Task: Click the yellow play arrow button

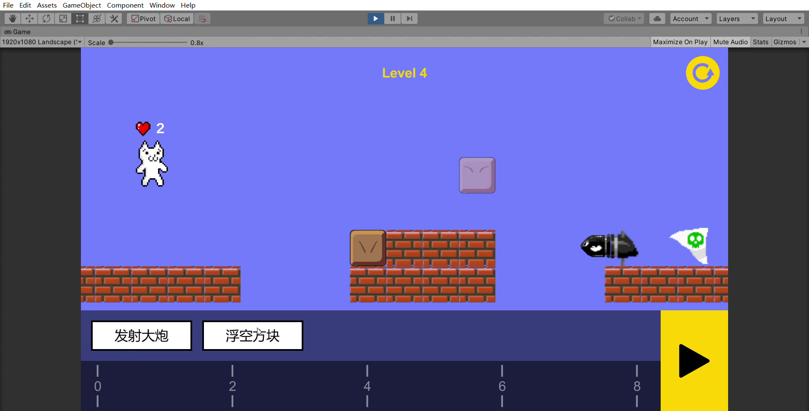Action: click(x=694, y=361)
